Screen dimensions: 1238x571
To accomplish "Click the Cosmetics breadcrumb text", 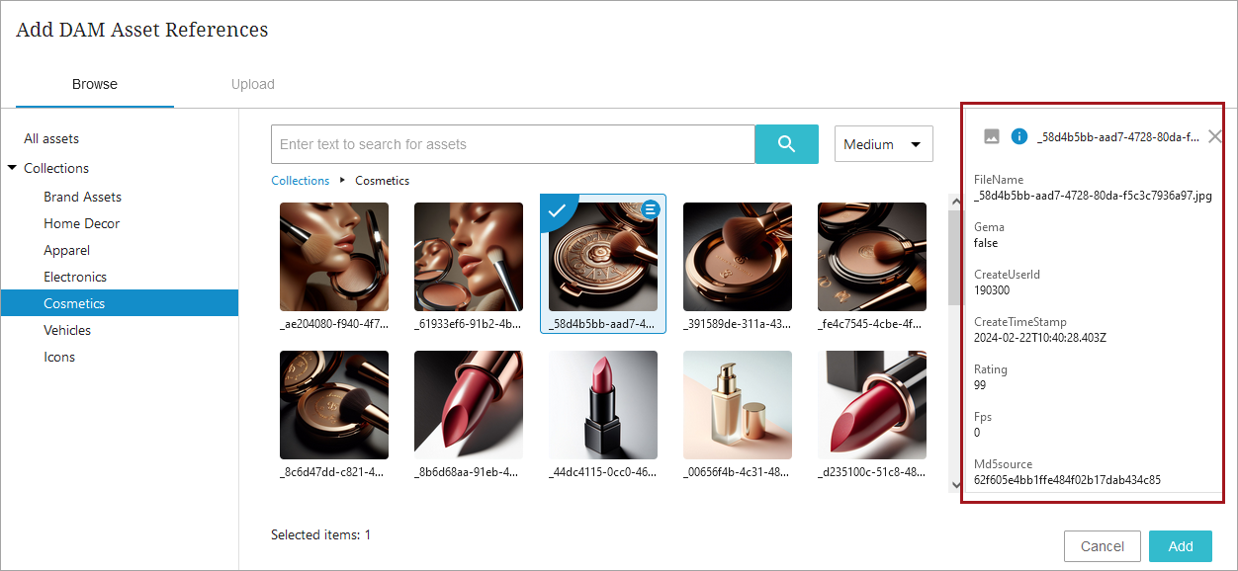I will point(382,181).
